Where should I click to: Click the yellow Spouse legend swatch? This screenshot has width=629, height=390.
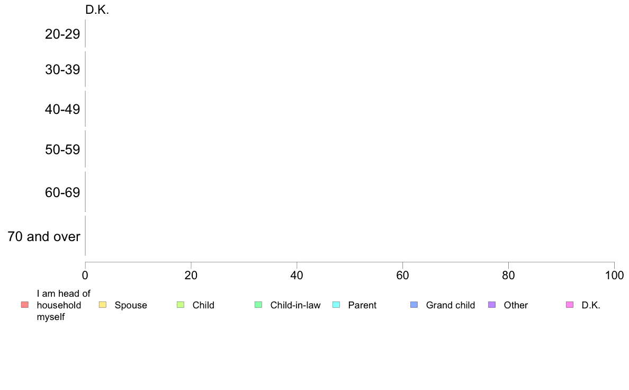tap(103, 305)
